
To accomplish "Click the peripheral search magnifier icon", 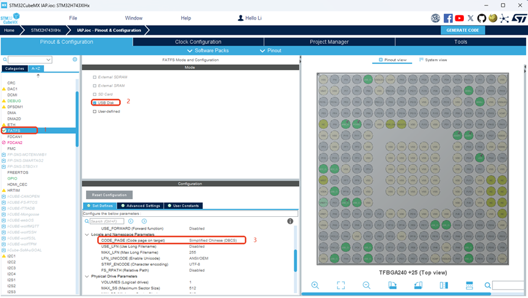I will coord(5,60).
